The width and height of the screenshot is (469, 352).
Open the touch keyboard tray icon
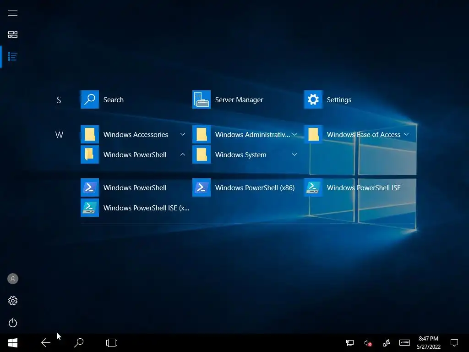click(405, 343)
